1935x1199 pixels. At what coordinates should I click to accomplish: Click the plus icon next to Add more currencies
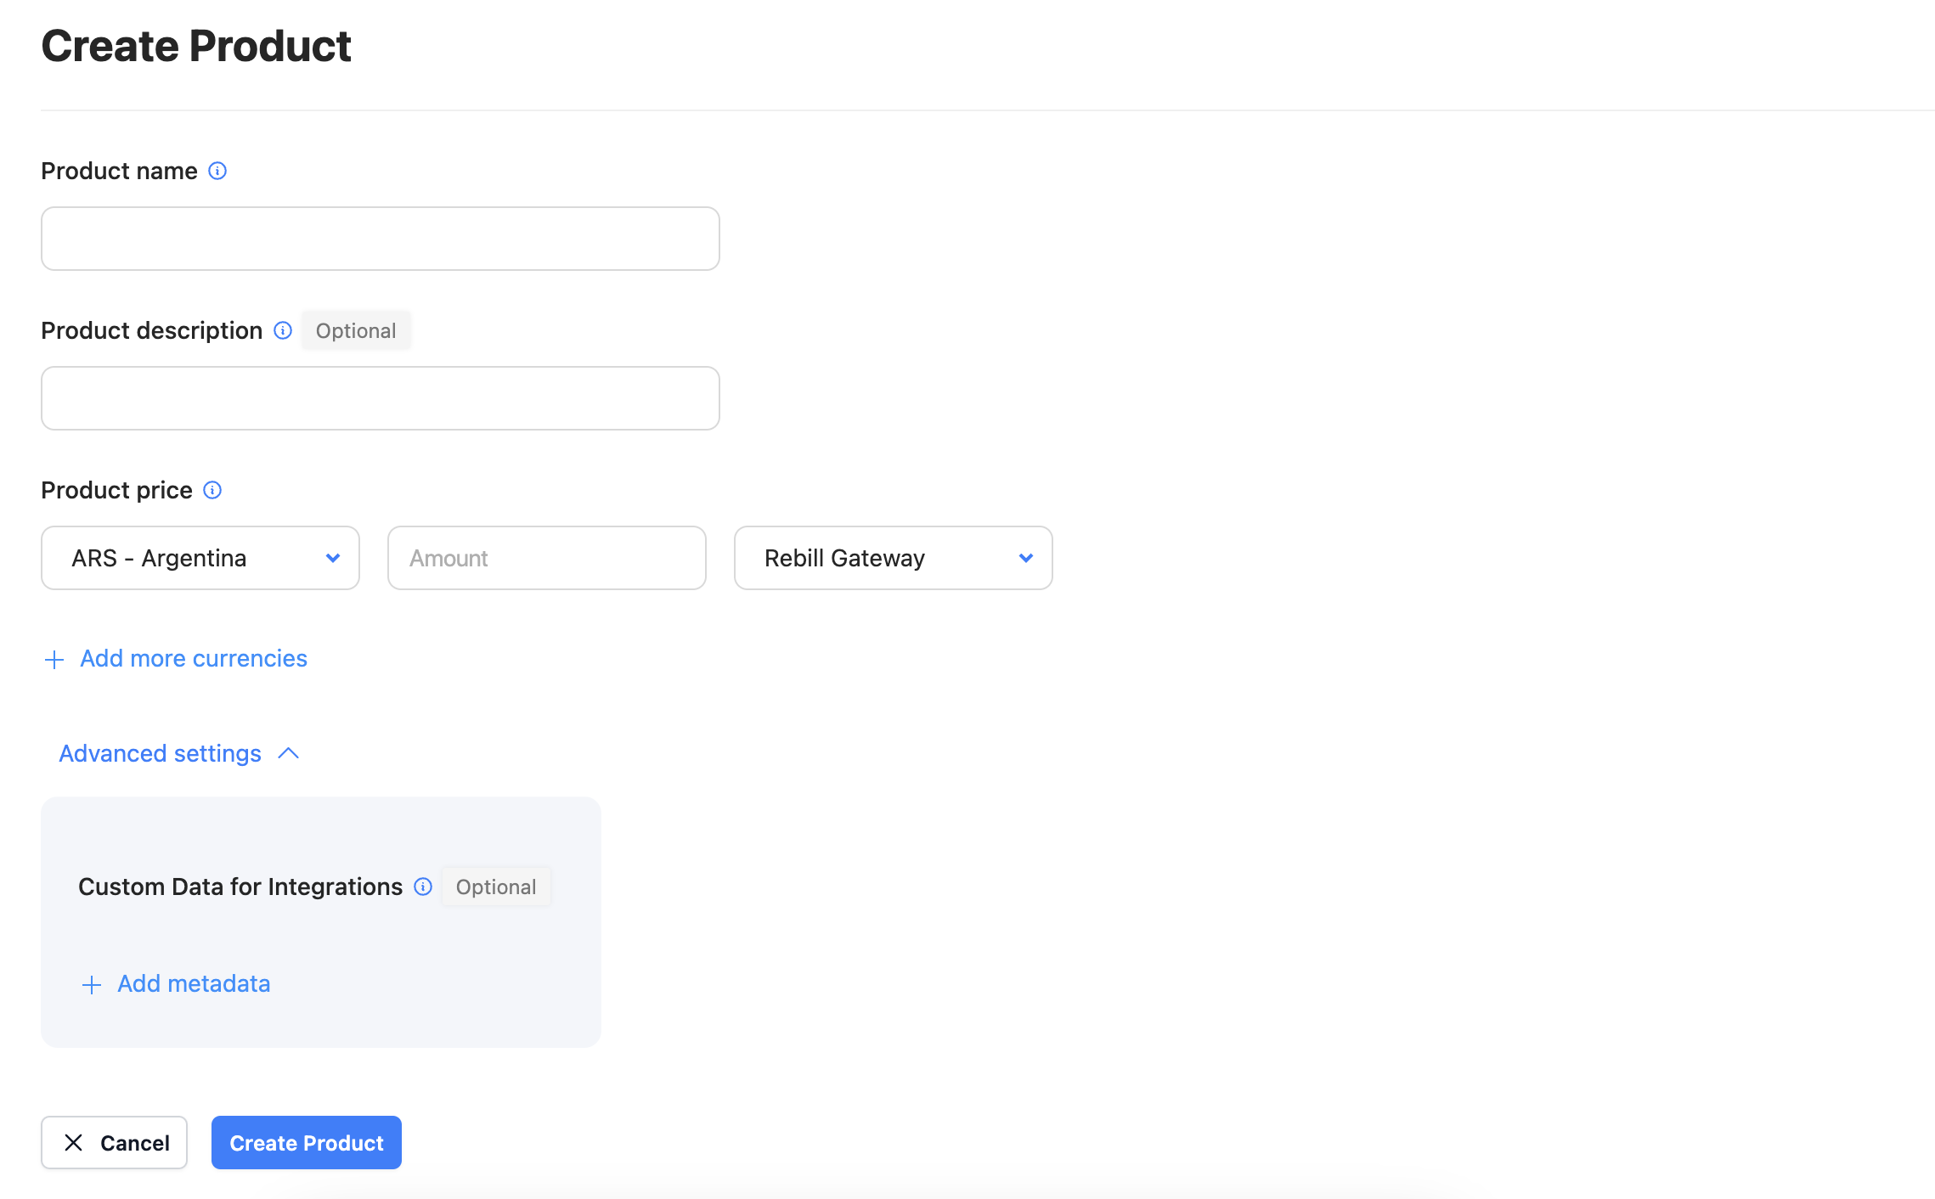coord(54,659)
